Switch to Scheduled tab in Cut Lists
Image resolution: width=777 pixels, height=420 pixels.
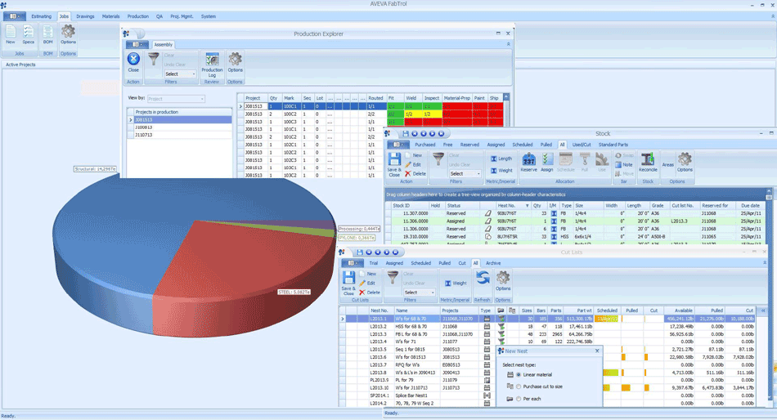coord(420,263)
